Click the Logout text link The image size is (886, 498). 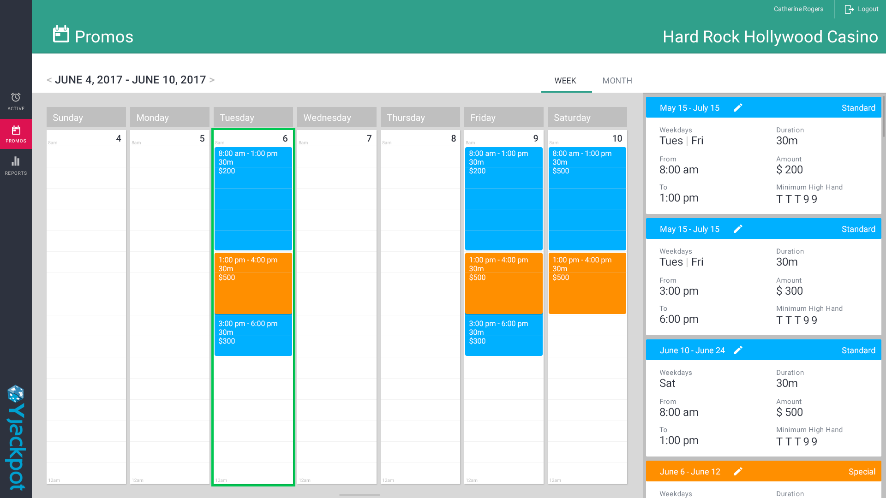click(868, 9)
